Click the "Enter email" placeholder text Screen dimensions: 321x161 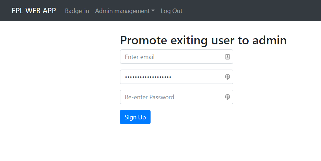tap(140, 57)
